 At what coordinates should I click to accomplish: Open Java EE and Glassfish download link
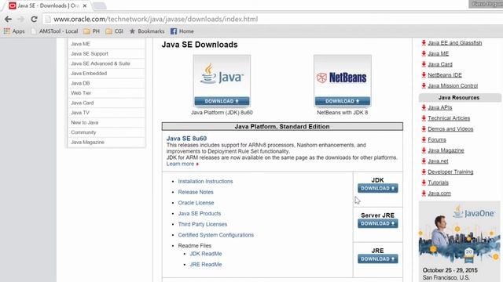(454, 43)
